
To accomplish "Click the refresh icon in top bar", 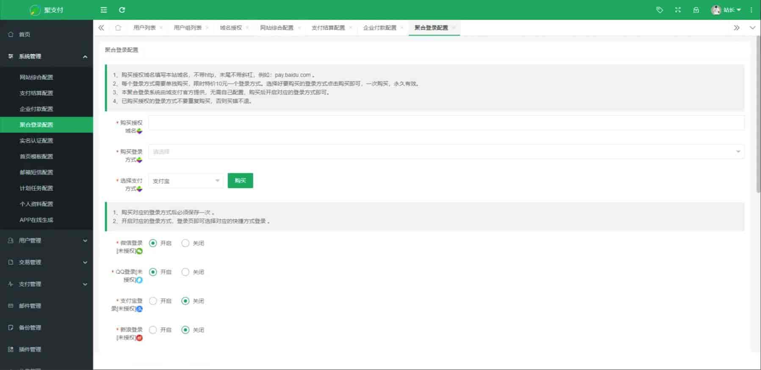I will tap(122, 10).
